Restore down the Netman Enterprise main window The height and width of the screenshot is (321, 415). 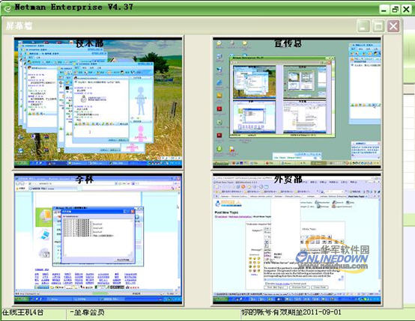396,10
